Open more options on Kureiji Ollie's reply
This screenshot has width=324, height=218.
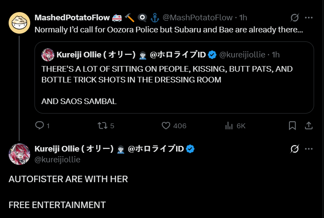click(x=309, y=149)
